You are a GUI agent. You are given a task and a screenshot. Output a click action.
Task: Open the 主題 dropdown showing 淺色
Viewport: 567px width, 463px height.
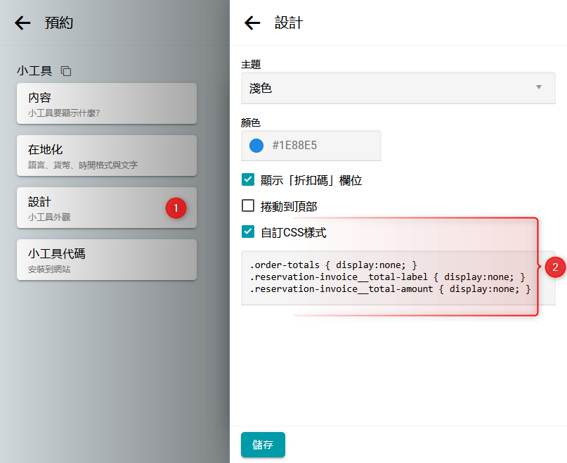point(393,88)
